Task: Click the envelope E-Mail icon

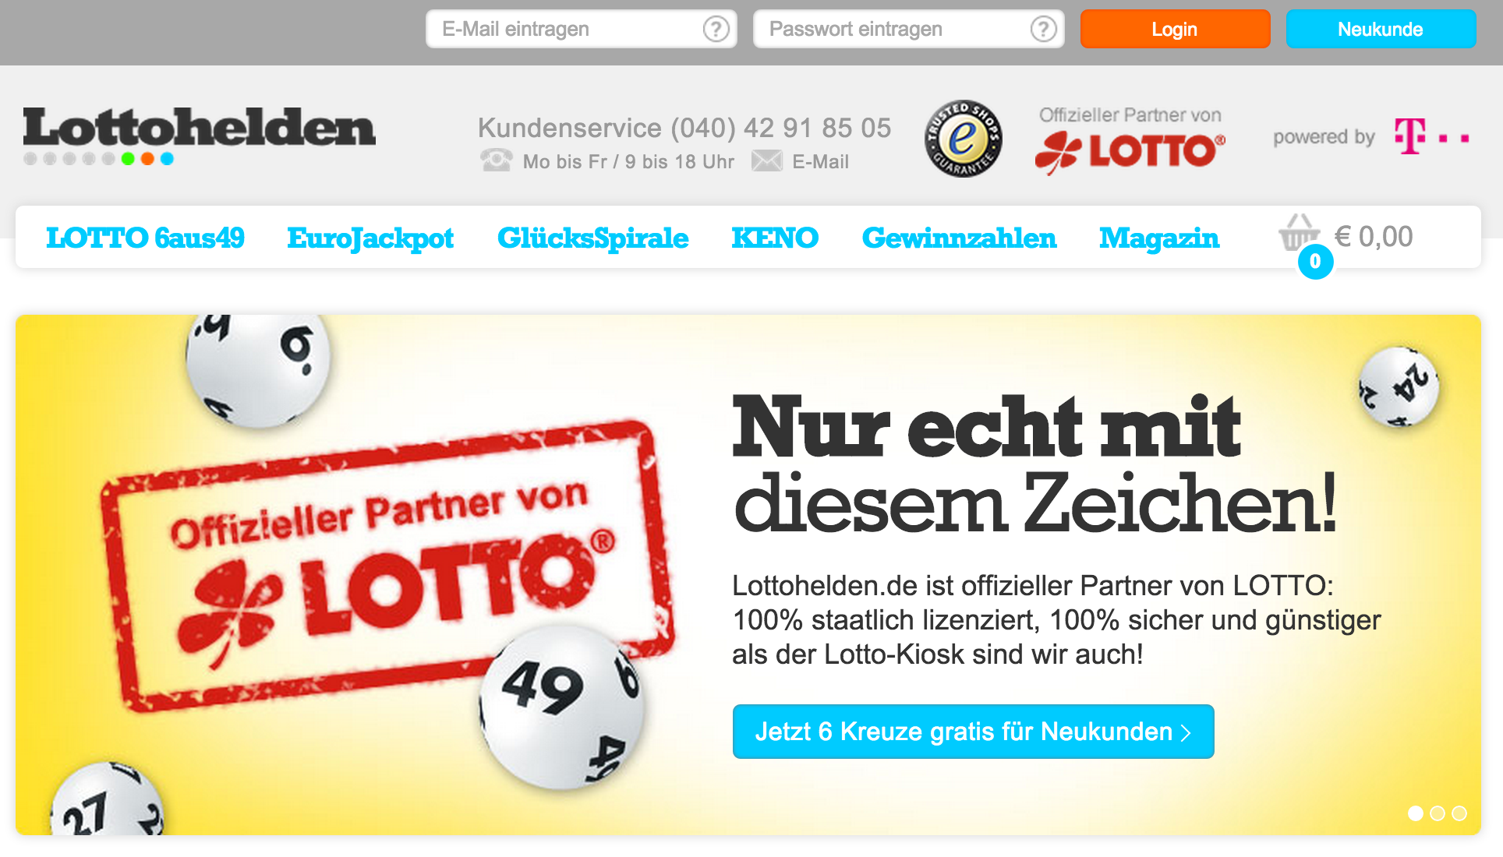Action: coord(767,161)
